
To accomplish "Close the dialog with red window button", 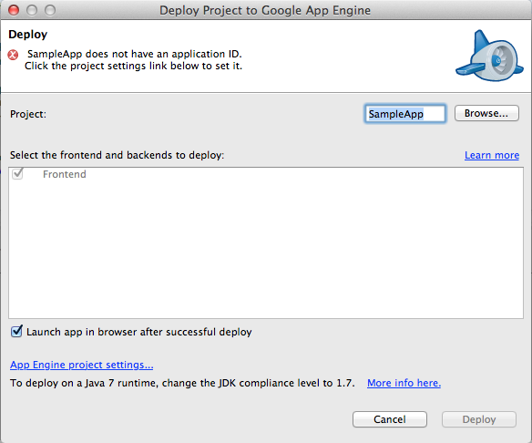I will pyautogui.click(x=14, y=10).
